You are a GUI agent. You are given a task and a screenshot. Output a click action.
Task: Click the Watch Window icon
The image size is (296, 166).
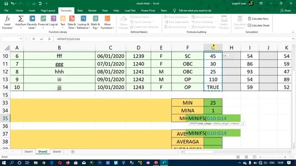pyautogui.click(x=224, y=22)
